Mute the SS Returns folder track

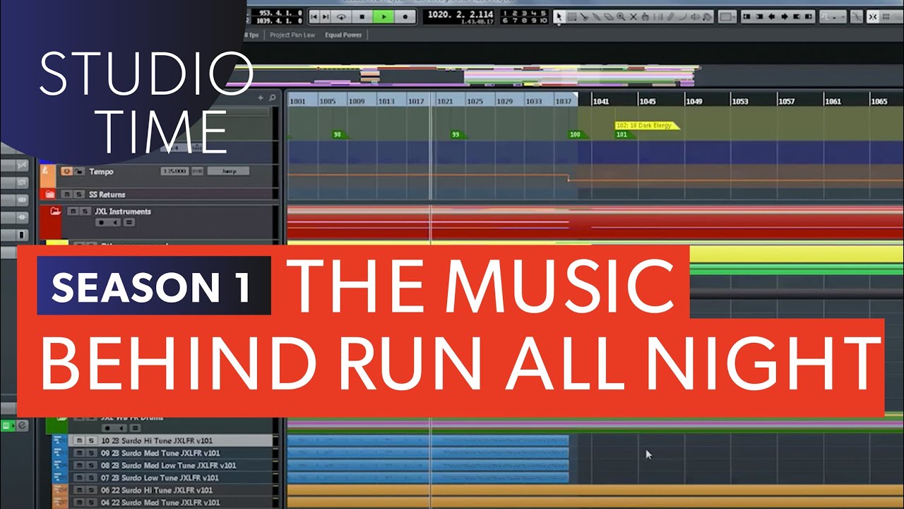pyautogui.click(x=66, y=194)
